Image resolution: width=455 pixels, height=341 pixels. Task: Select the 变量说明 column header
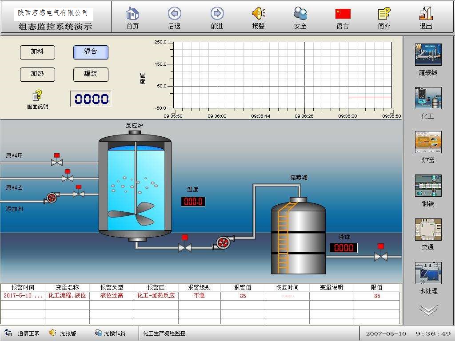(x=331, y=287)
